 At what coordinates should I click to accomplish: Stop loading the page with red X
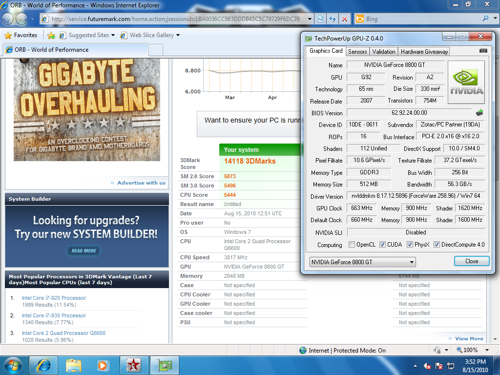click(x=345, y=19)
